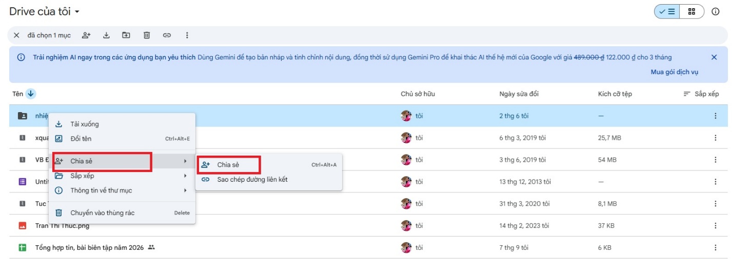Click the download icon in selection toolbar
Viewport: 732px width, 259px height.
coord(107,35)
